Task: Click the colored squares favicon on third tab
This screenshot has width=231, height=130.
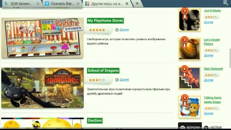Action: point(87,4)
